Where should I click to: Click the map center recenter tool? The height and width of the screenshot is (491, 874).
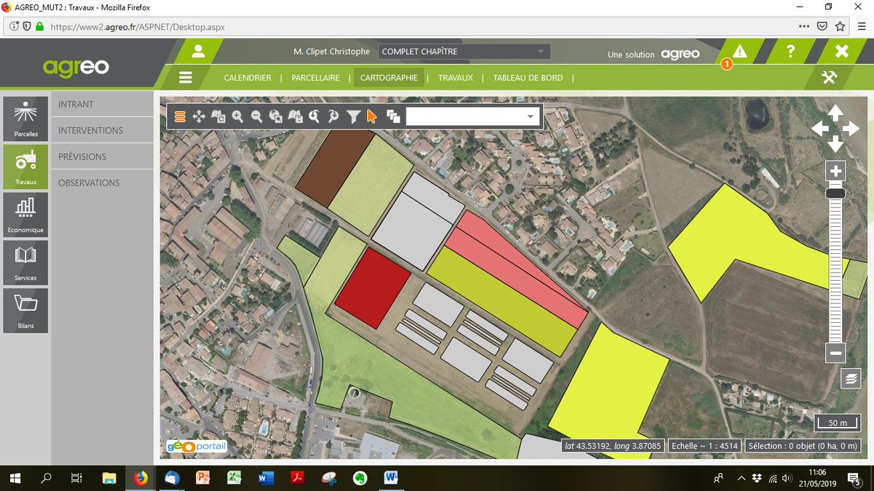pos(219,116)
